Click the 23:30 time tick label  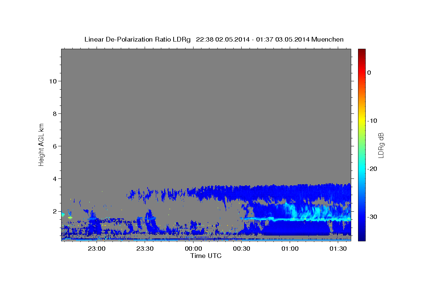(x=145, y=249)
